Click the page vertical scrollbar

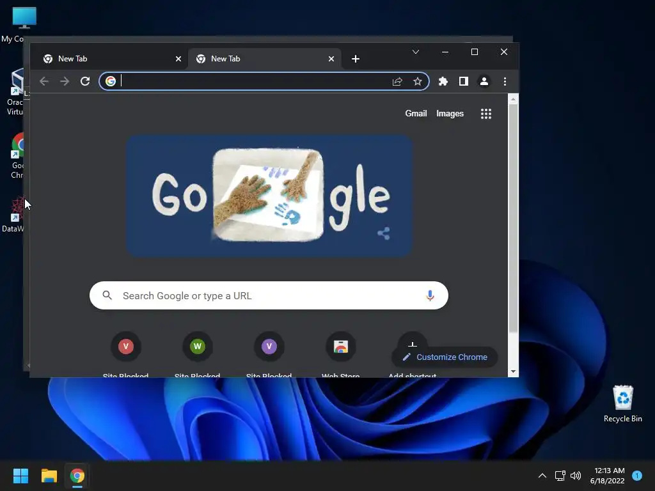[513, 219]
